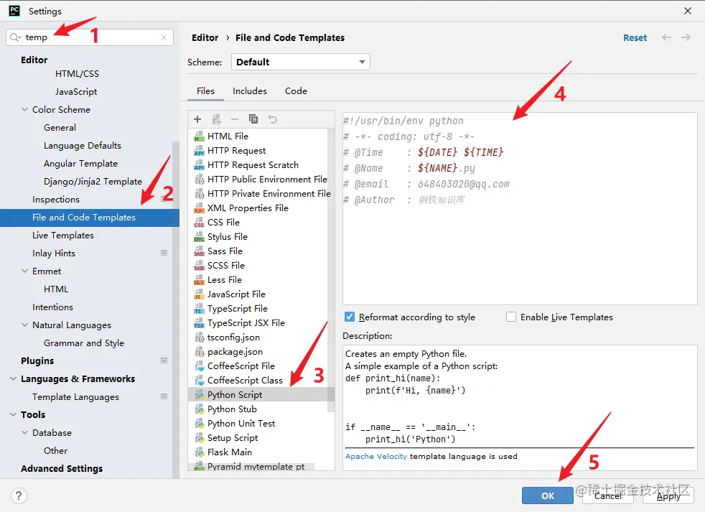Viewport: 705px width, 512px height.
Task: Click the Less File template icon
Action: 199,280
